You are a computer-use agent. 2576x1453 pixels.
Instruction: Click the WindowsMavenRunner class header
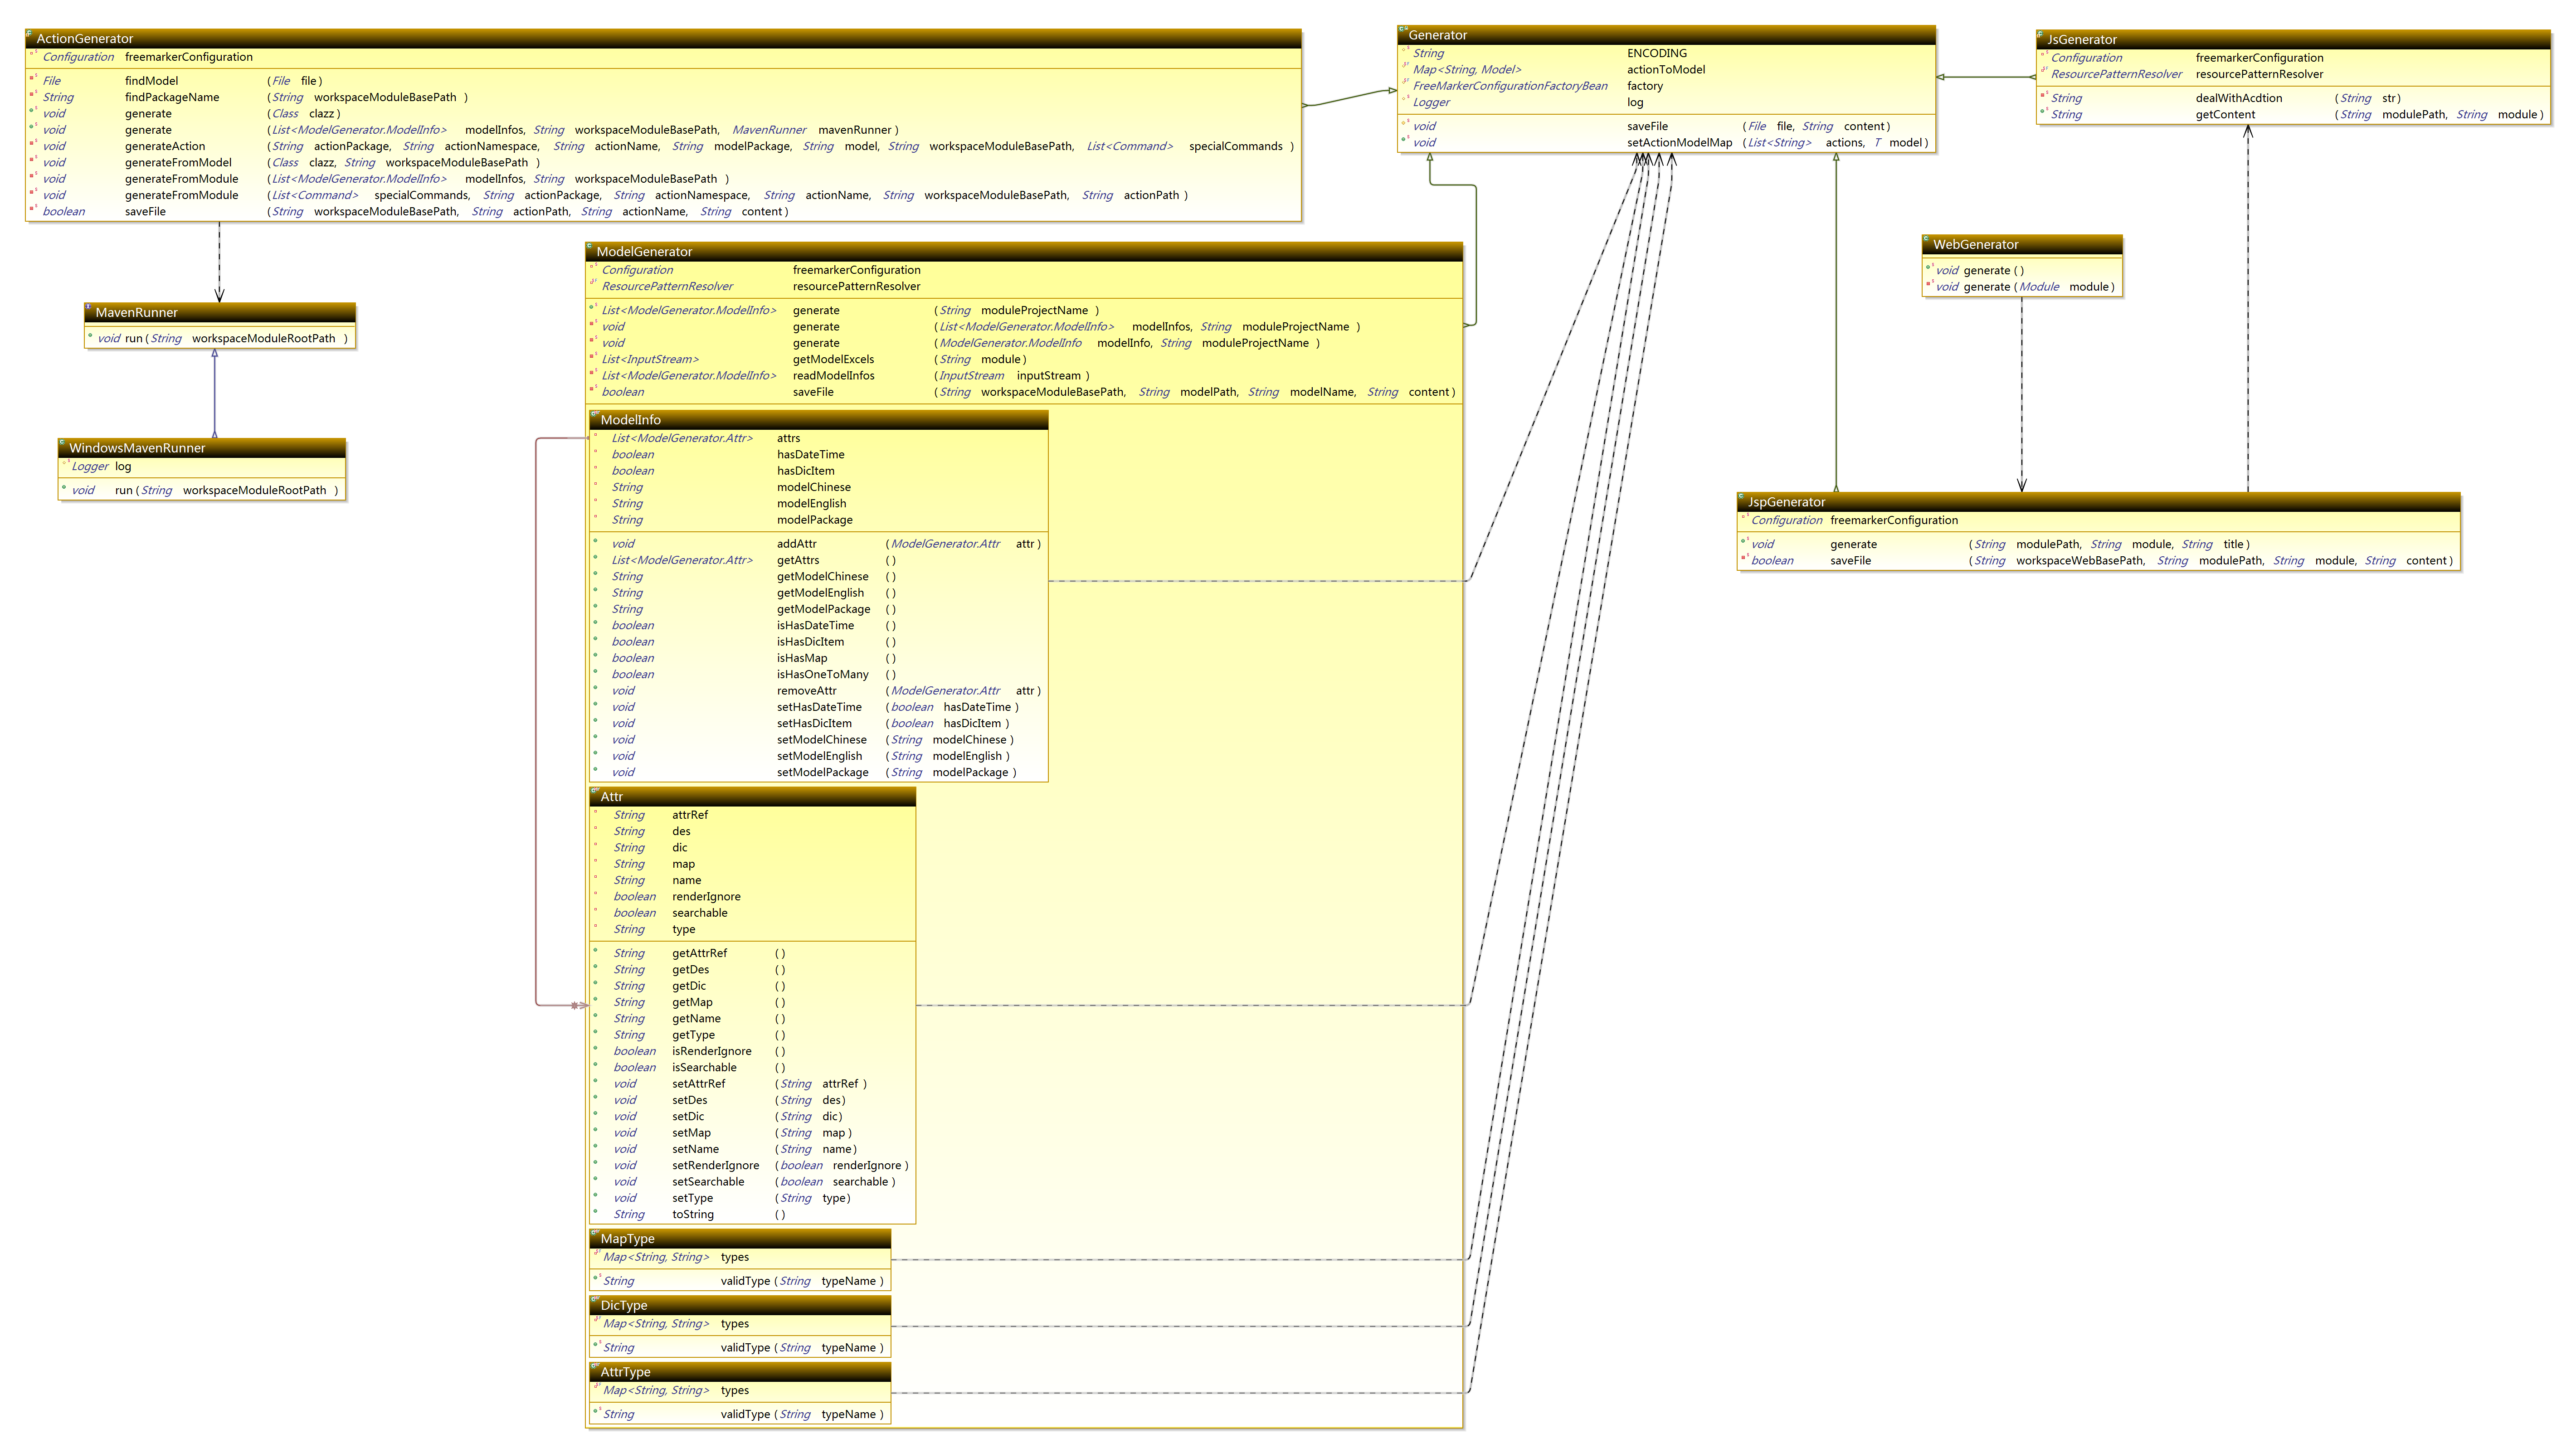[202, 448]
